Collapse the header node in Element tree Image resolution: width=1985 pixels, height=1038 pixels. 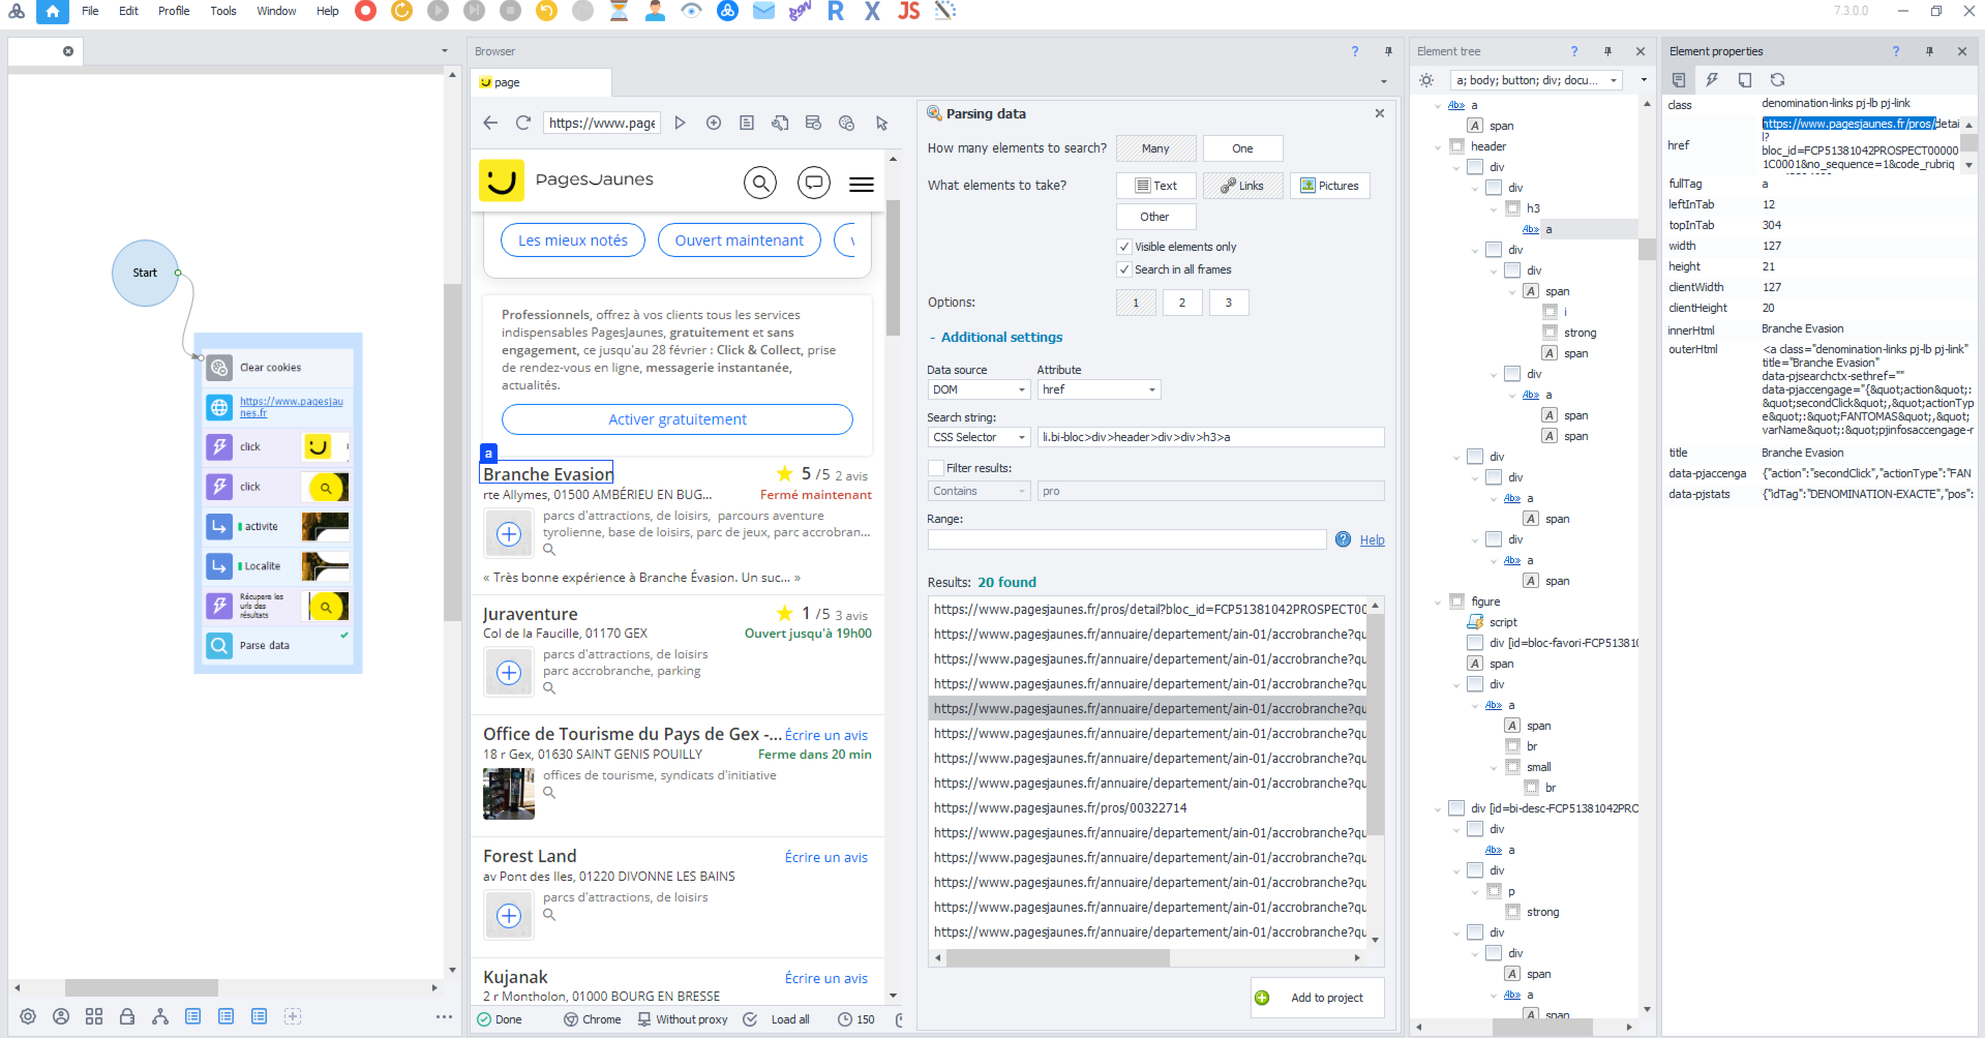tap(1437, 146)
